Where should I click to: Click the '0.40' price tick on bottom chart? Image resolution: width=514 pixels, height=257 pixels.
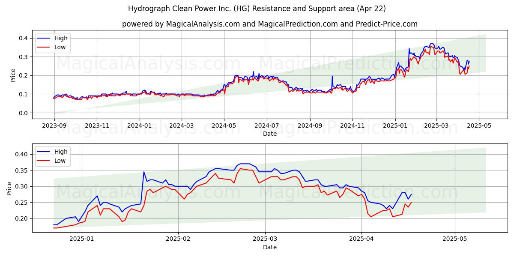click(x=22, y=154)
